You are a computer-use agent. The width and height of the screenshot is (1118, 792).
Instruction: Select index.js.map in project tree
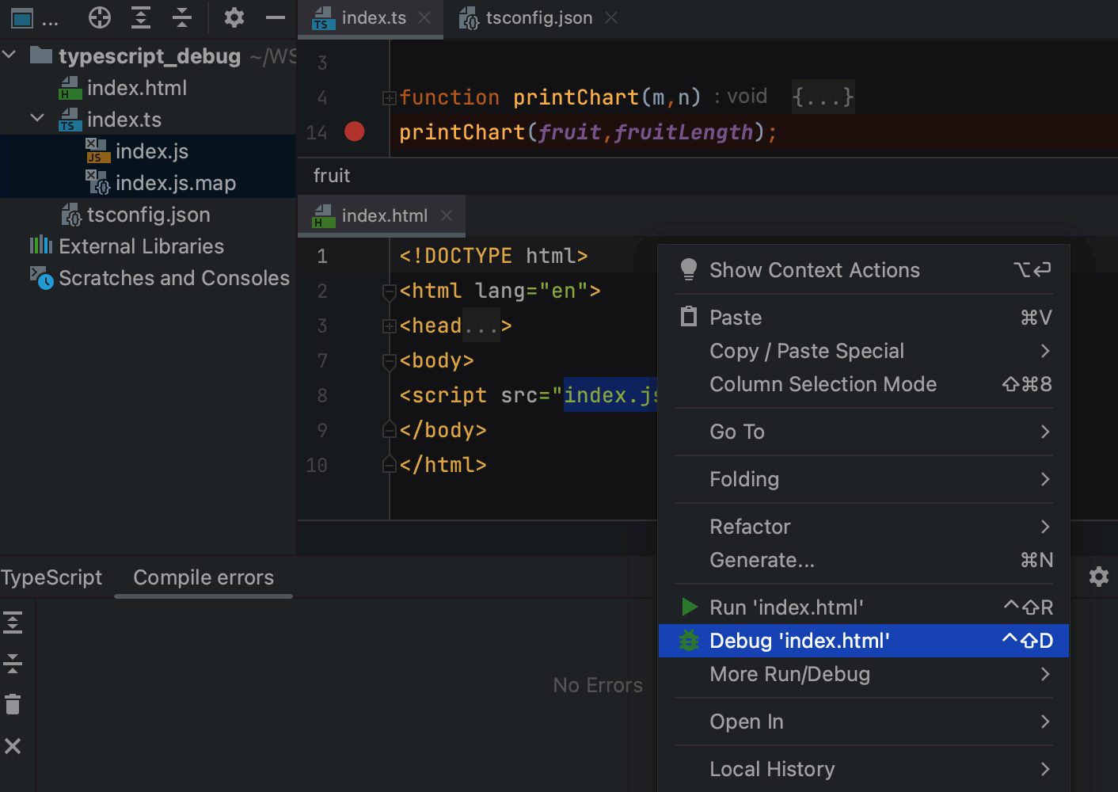175,183
